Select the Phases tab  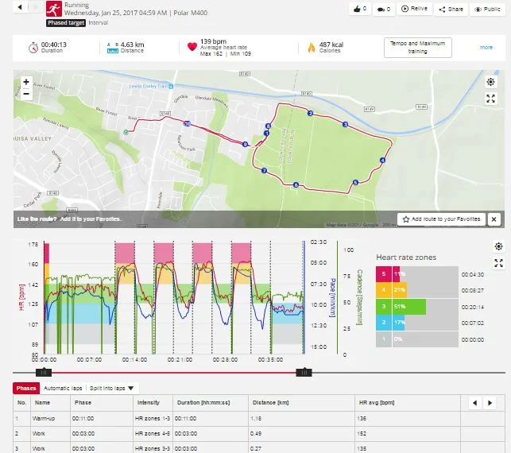(x=25, y=388)
